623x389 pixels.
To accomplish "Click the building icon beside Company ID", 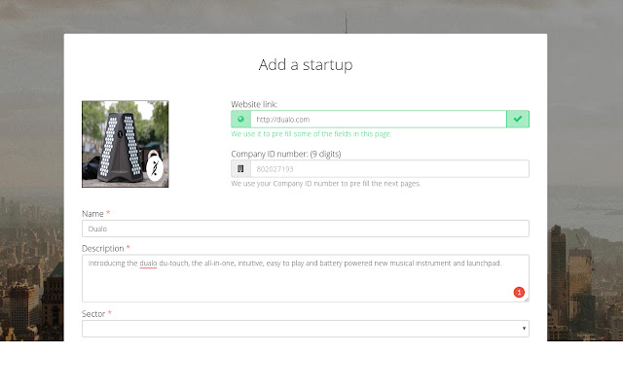I will (x=240, y=169).
